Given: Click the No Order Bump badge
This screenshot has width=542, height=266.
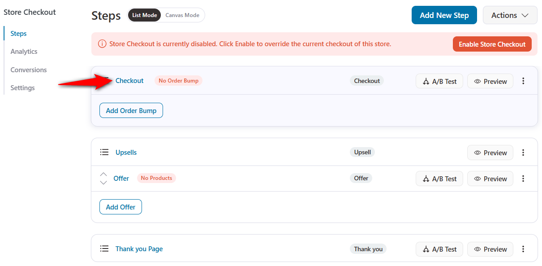Looking at the screenshot, I should [178, 81].
